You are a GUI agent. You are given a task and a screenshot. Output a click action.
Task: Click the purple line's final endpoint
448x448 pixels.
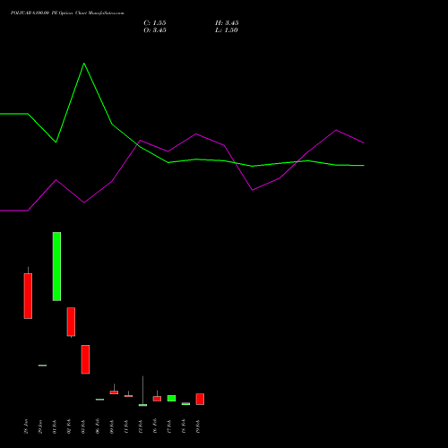(x=364, y=143)
